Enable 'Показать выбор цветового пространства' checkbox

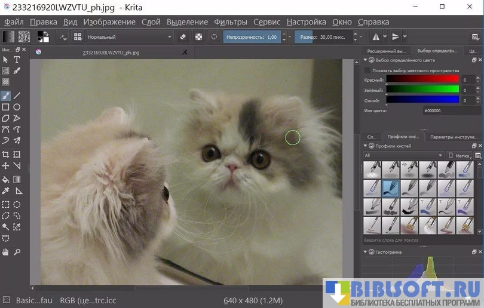coord(367,70)
